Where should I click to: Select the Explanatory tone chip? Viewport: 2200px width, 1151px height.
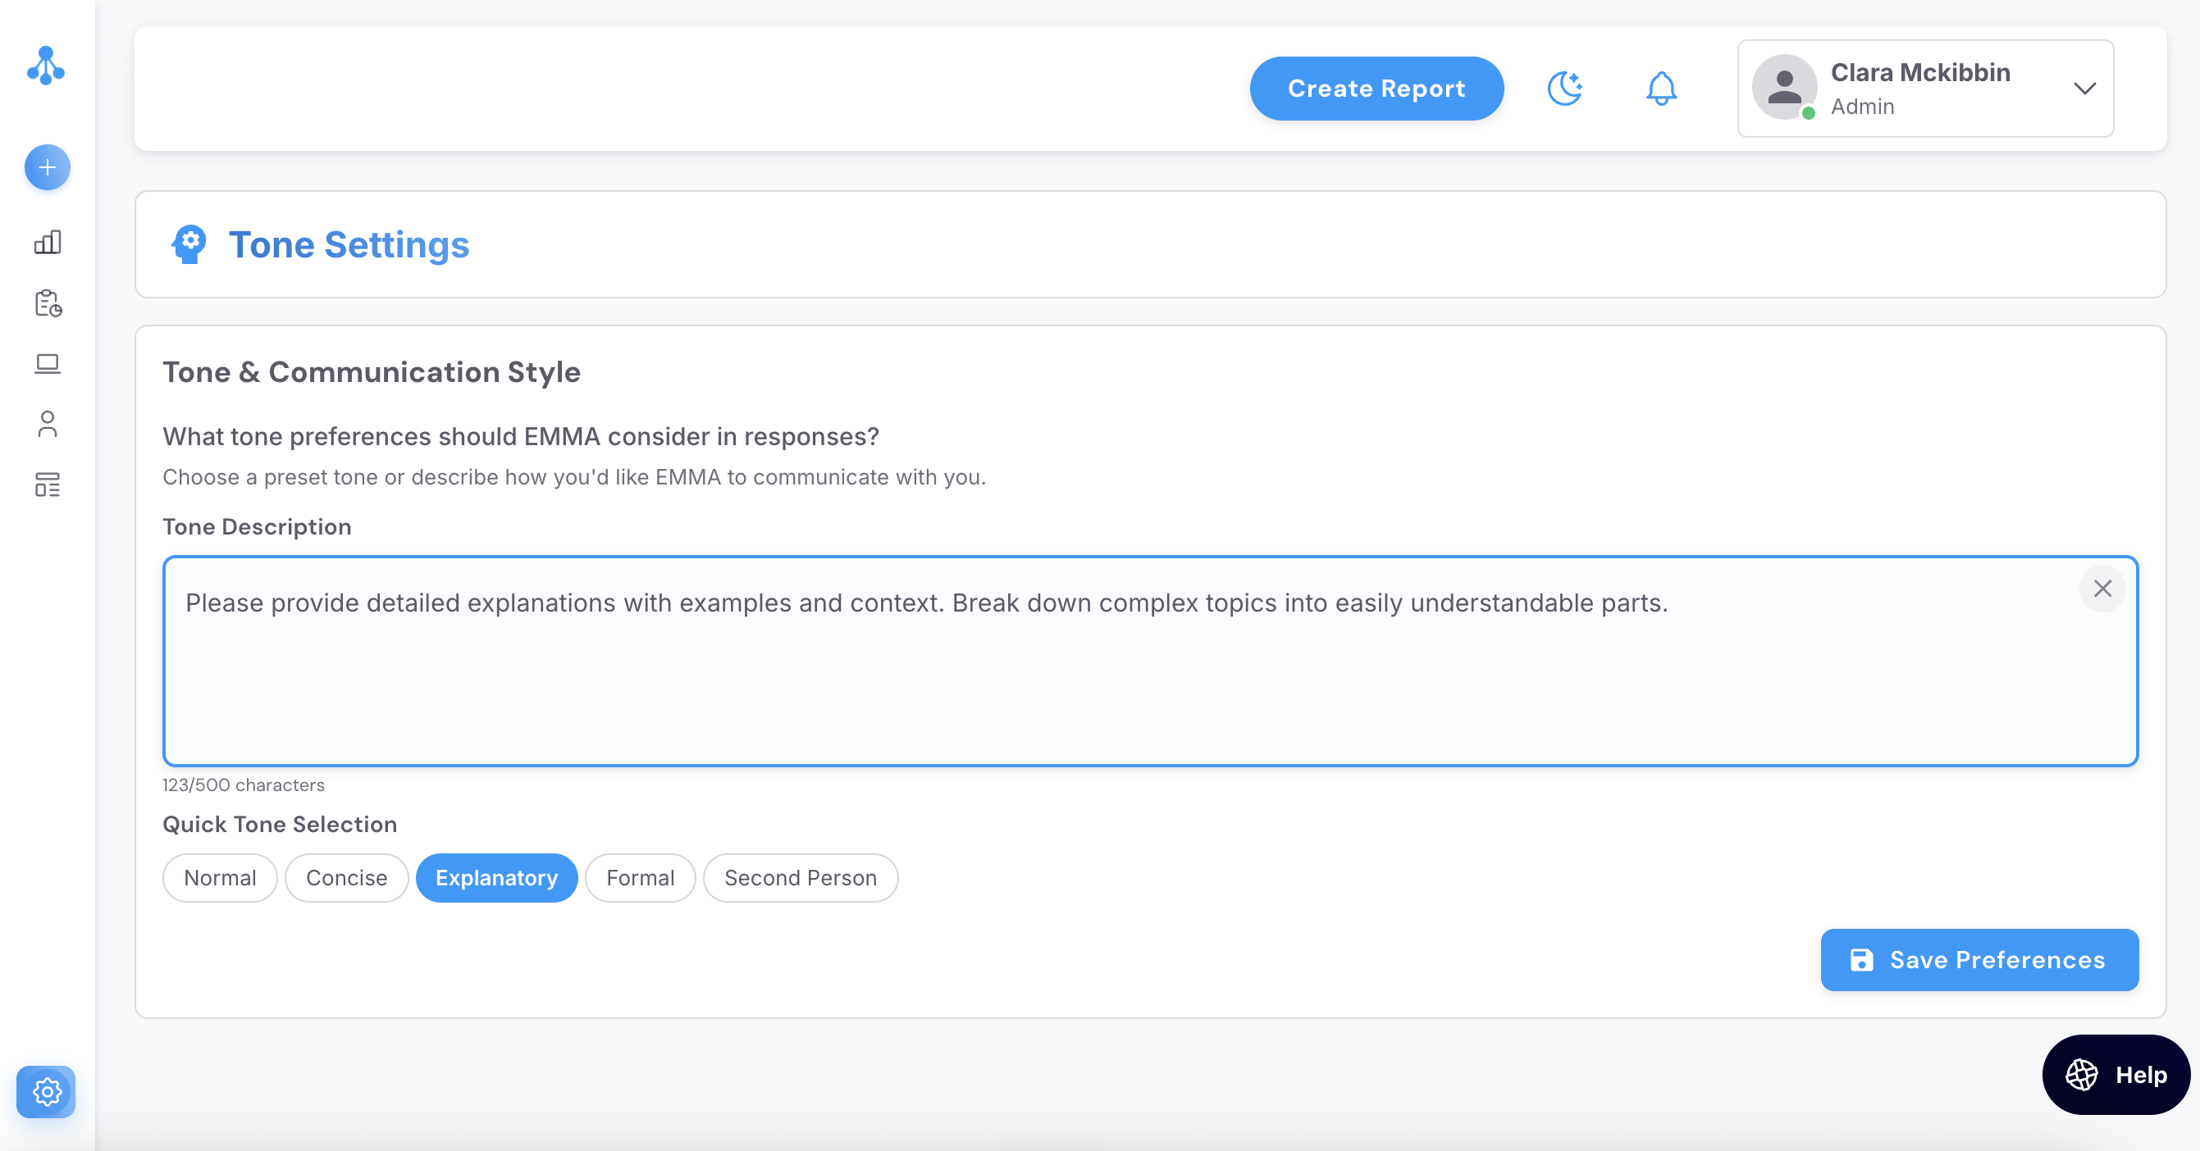pos(496,878)
